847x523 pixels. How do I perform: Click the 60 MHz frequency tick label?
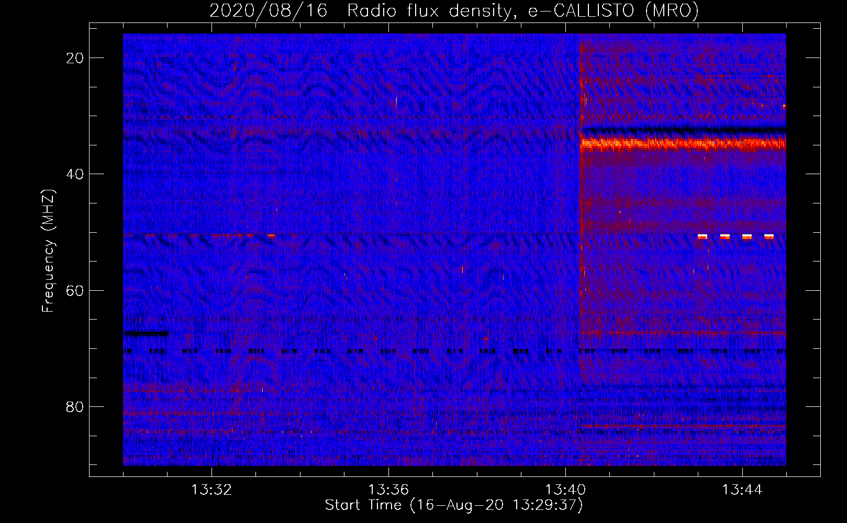[x=75, y=290]
